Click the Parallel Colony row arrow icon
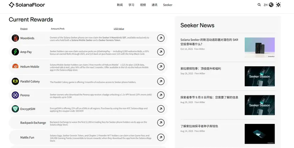The height and width of the screenshot is (148, 294). [x=161, y=81]
